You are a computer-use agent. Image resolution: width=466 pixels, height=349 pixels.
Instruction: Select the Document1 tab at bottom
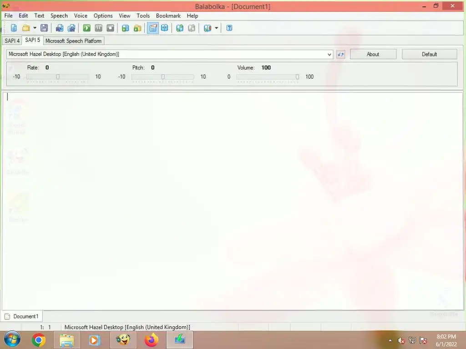click(x=22, y=316)
